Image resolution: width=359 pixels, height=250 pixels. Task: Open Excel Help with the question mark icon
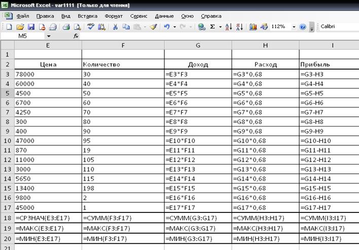[303, 27]
